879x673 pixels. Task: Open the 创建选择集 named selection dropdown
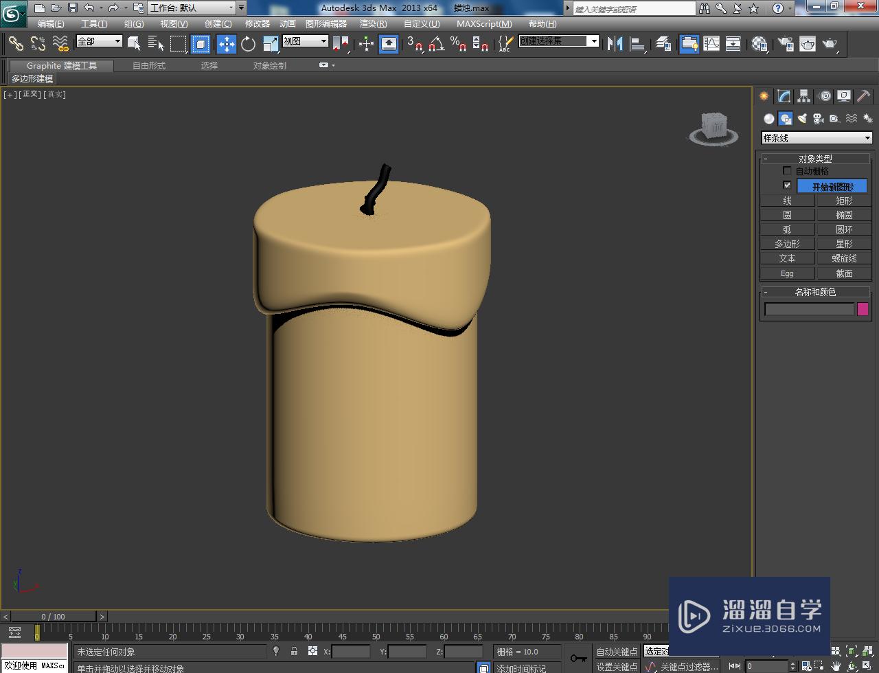[x=558, y=41]
